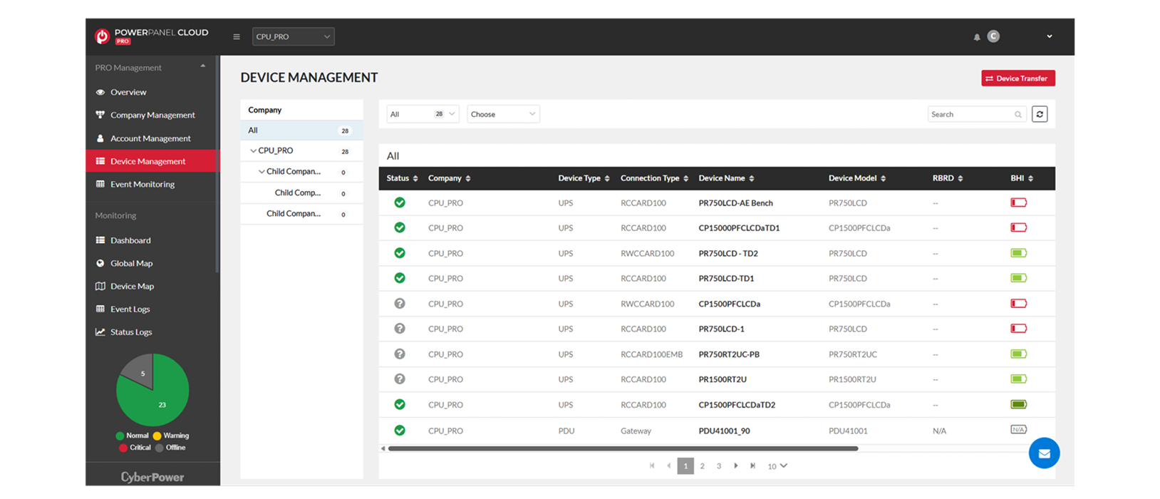The height and width of the screenshot is (499, 1160).
Task: Click the grey Offline pie chart slice
Action: [140, 371]
